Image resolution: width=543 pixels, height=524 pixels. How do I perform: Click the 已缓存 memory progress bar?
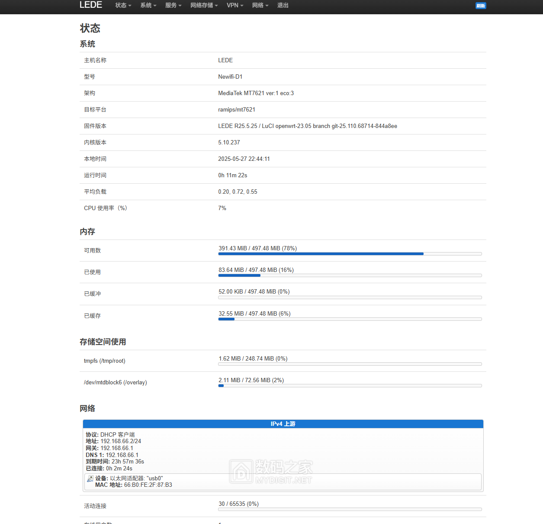350,319
